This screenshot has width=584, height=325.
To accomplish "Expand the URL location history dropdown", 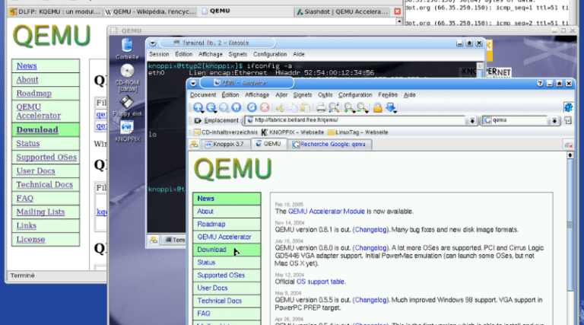I will coord(473,120).
